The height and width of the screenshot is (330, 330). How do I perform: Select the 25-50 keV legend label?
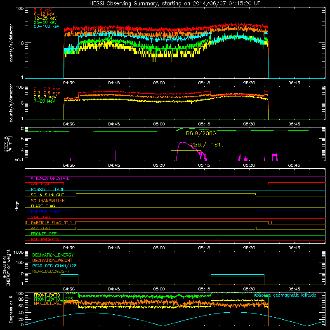[x=45, y=22]
